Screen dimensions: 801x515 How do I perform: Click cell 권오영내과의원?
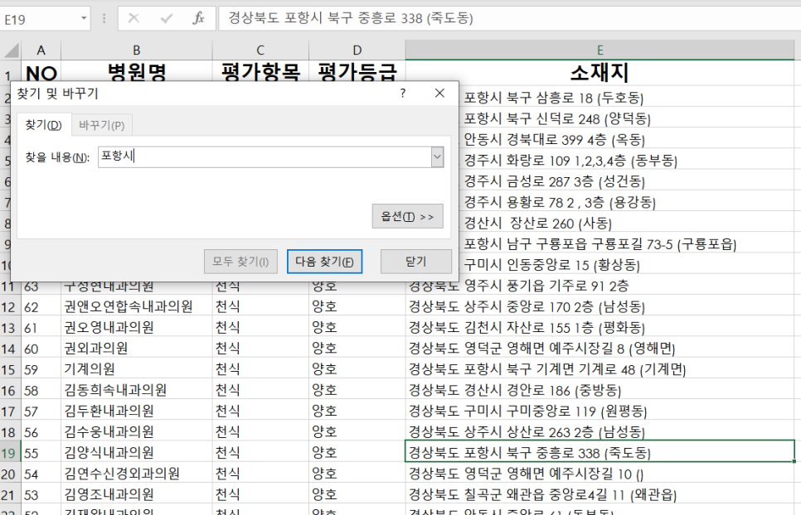[x=136, y=328]
